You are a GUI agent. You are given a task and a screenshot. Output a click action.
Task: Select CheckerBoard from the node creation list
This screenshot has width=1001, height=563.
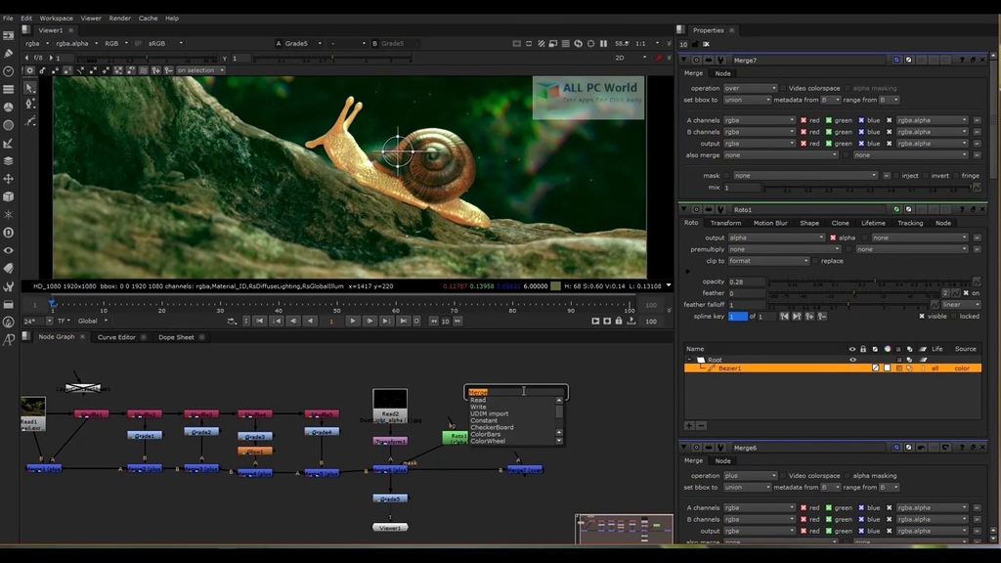(x=492, y=427)
